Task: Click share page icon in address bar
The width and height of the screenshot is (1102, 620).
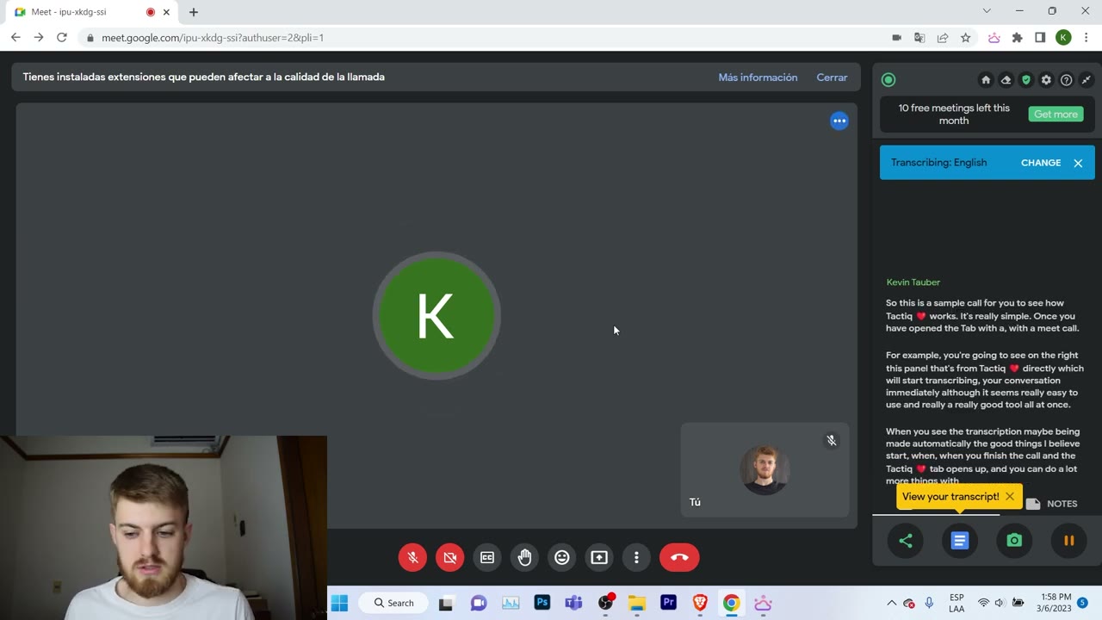Action: point(943,38)
